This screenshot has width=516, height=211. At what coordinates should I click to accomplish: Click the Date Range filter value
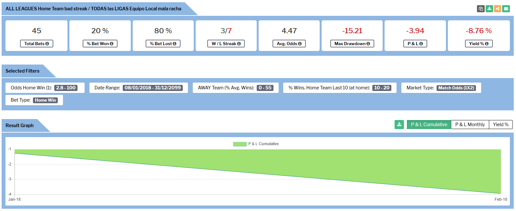tap(152, 88)
